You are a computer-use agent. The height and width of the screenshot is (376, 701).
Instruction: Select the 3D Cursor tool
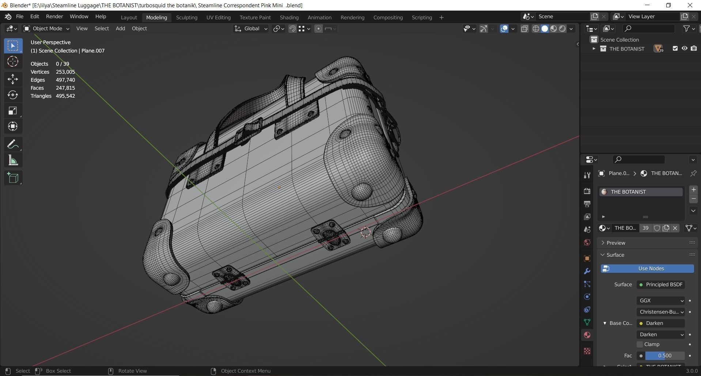coord(13,61)
